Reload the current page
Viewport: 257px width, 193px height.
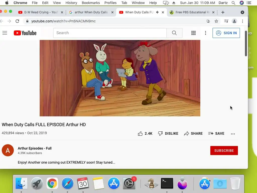17,21
